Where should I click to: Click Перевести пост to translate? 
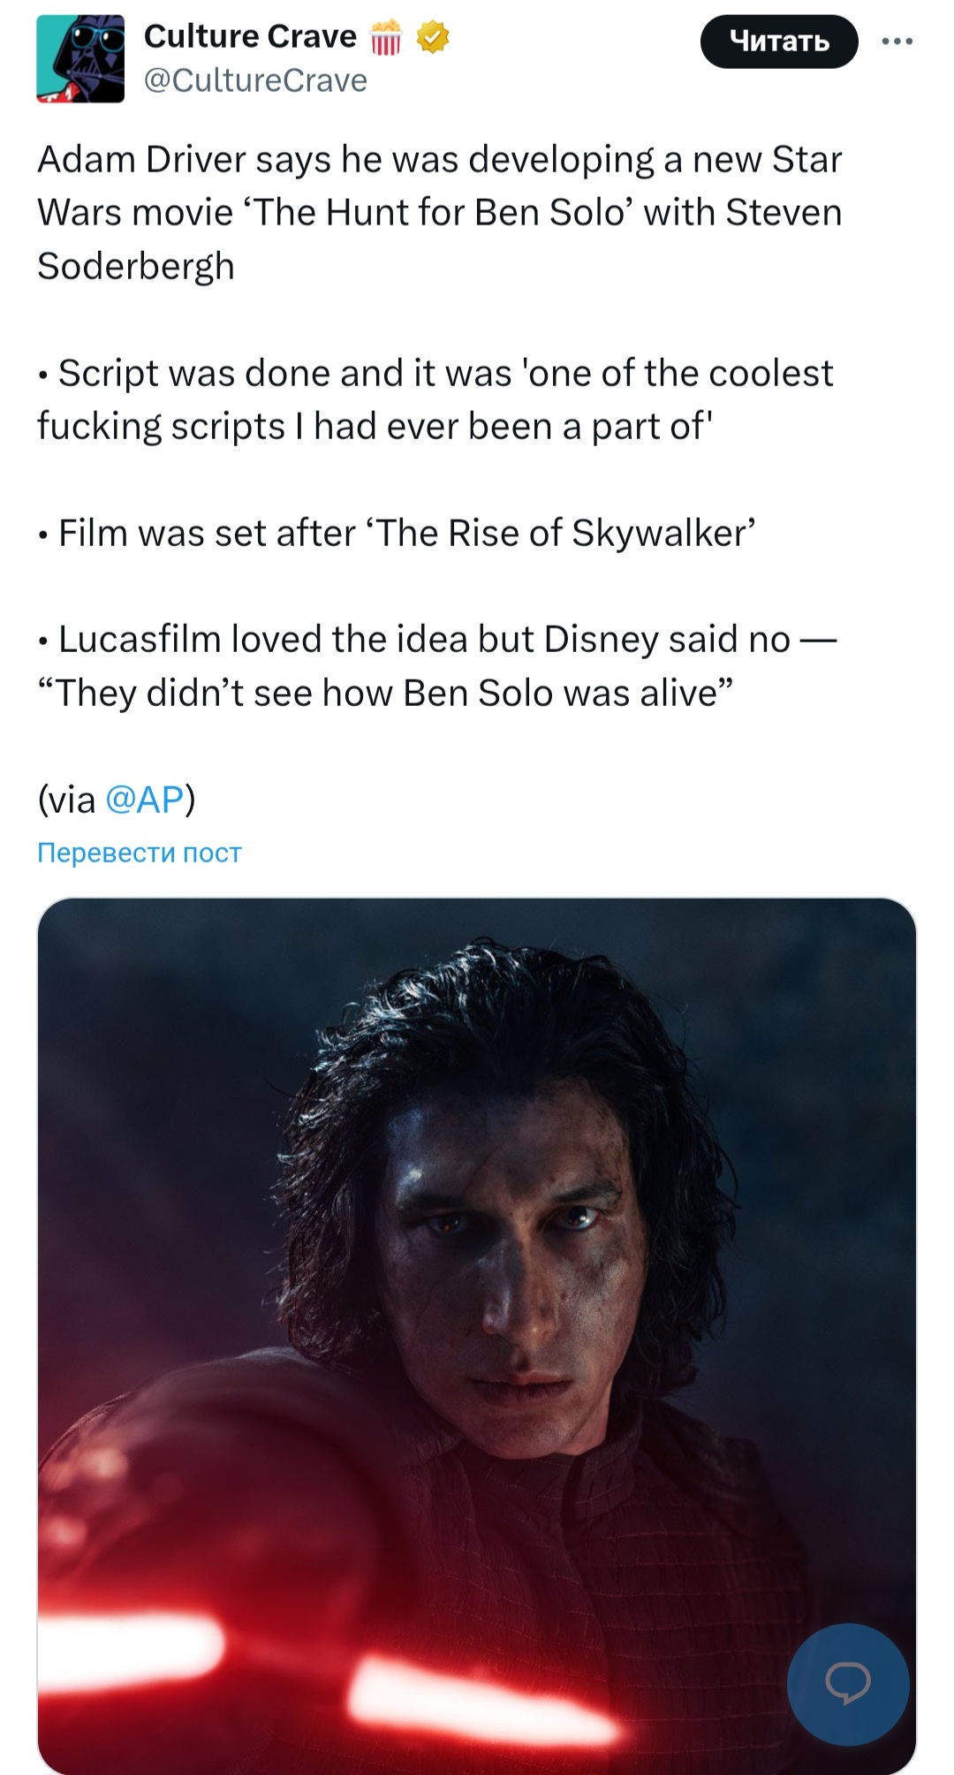click(139, 853)
